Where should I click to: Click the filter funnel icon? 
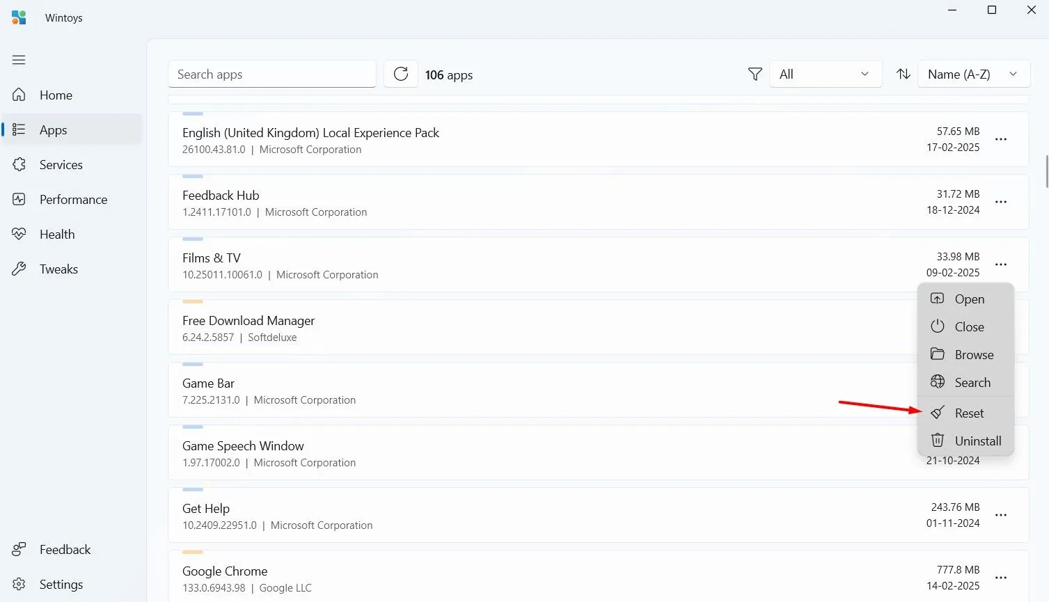755,74
